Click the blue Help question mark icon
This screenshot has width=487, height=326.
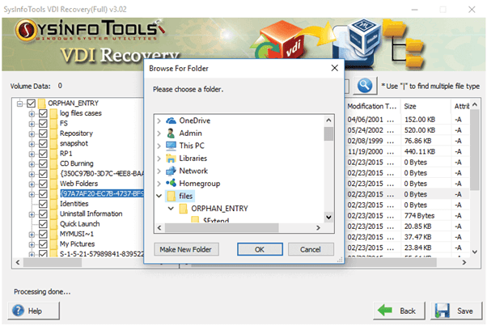(x=18, y=311)
